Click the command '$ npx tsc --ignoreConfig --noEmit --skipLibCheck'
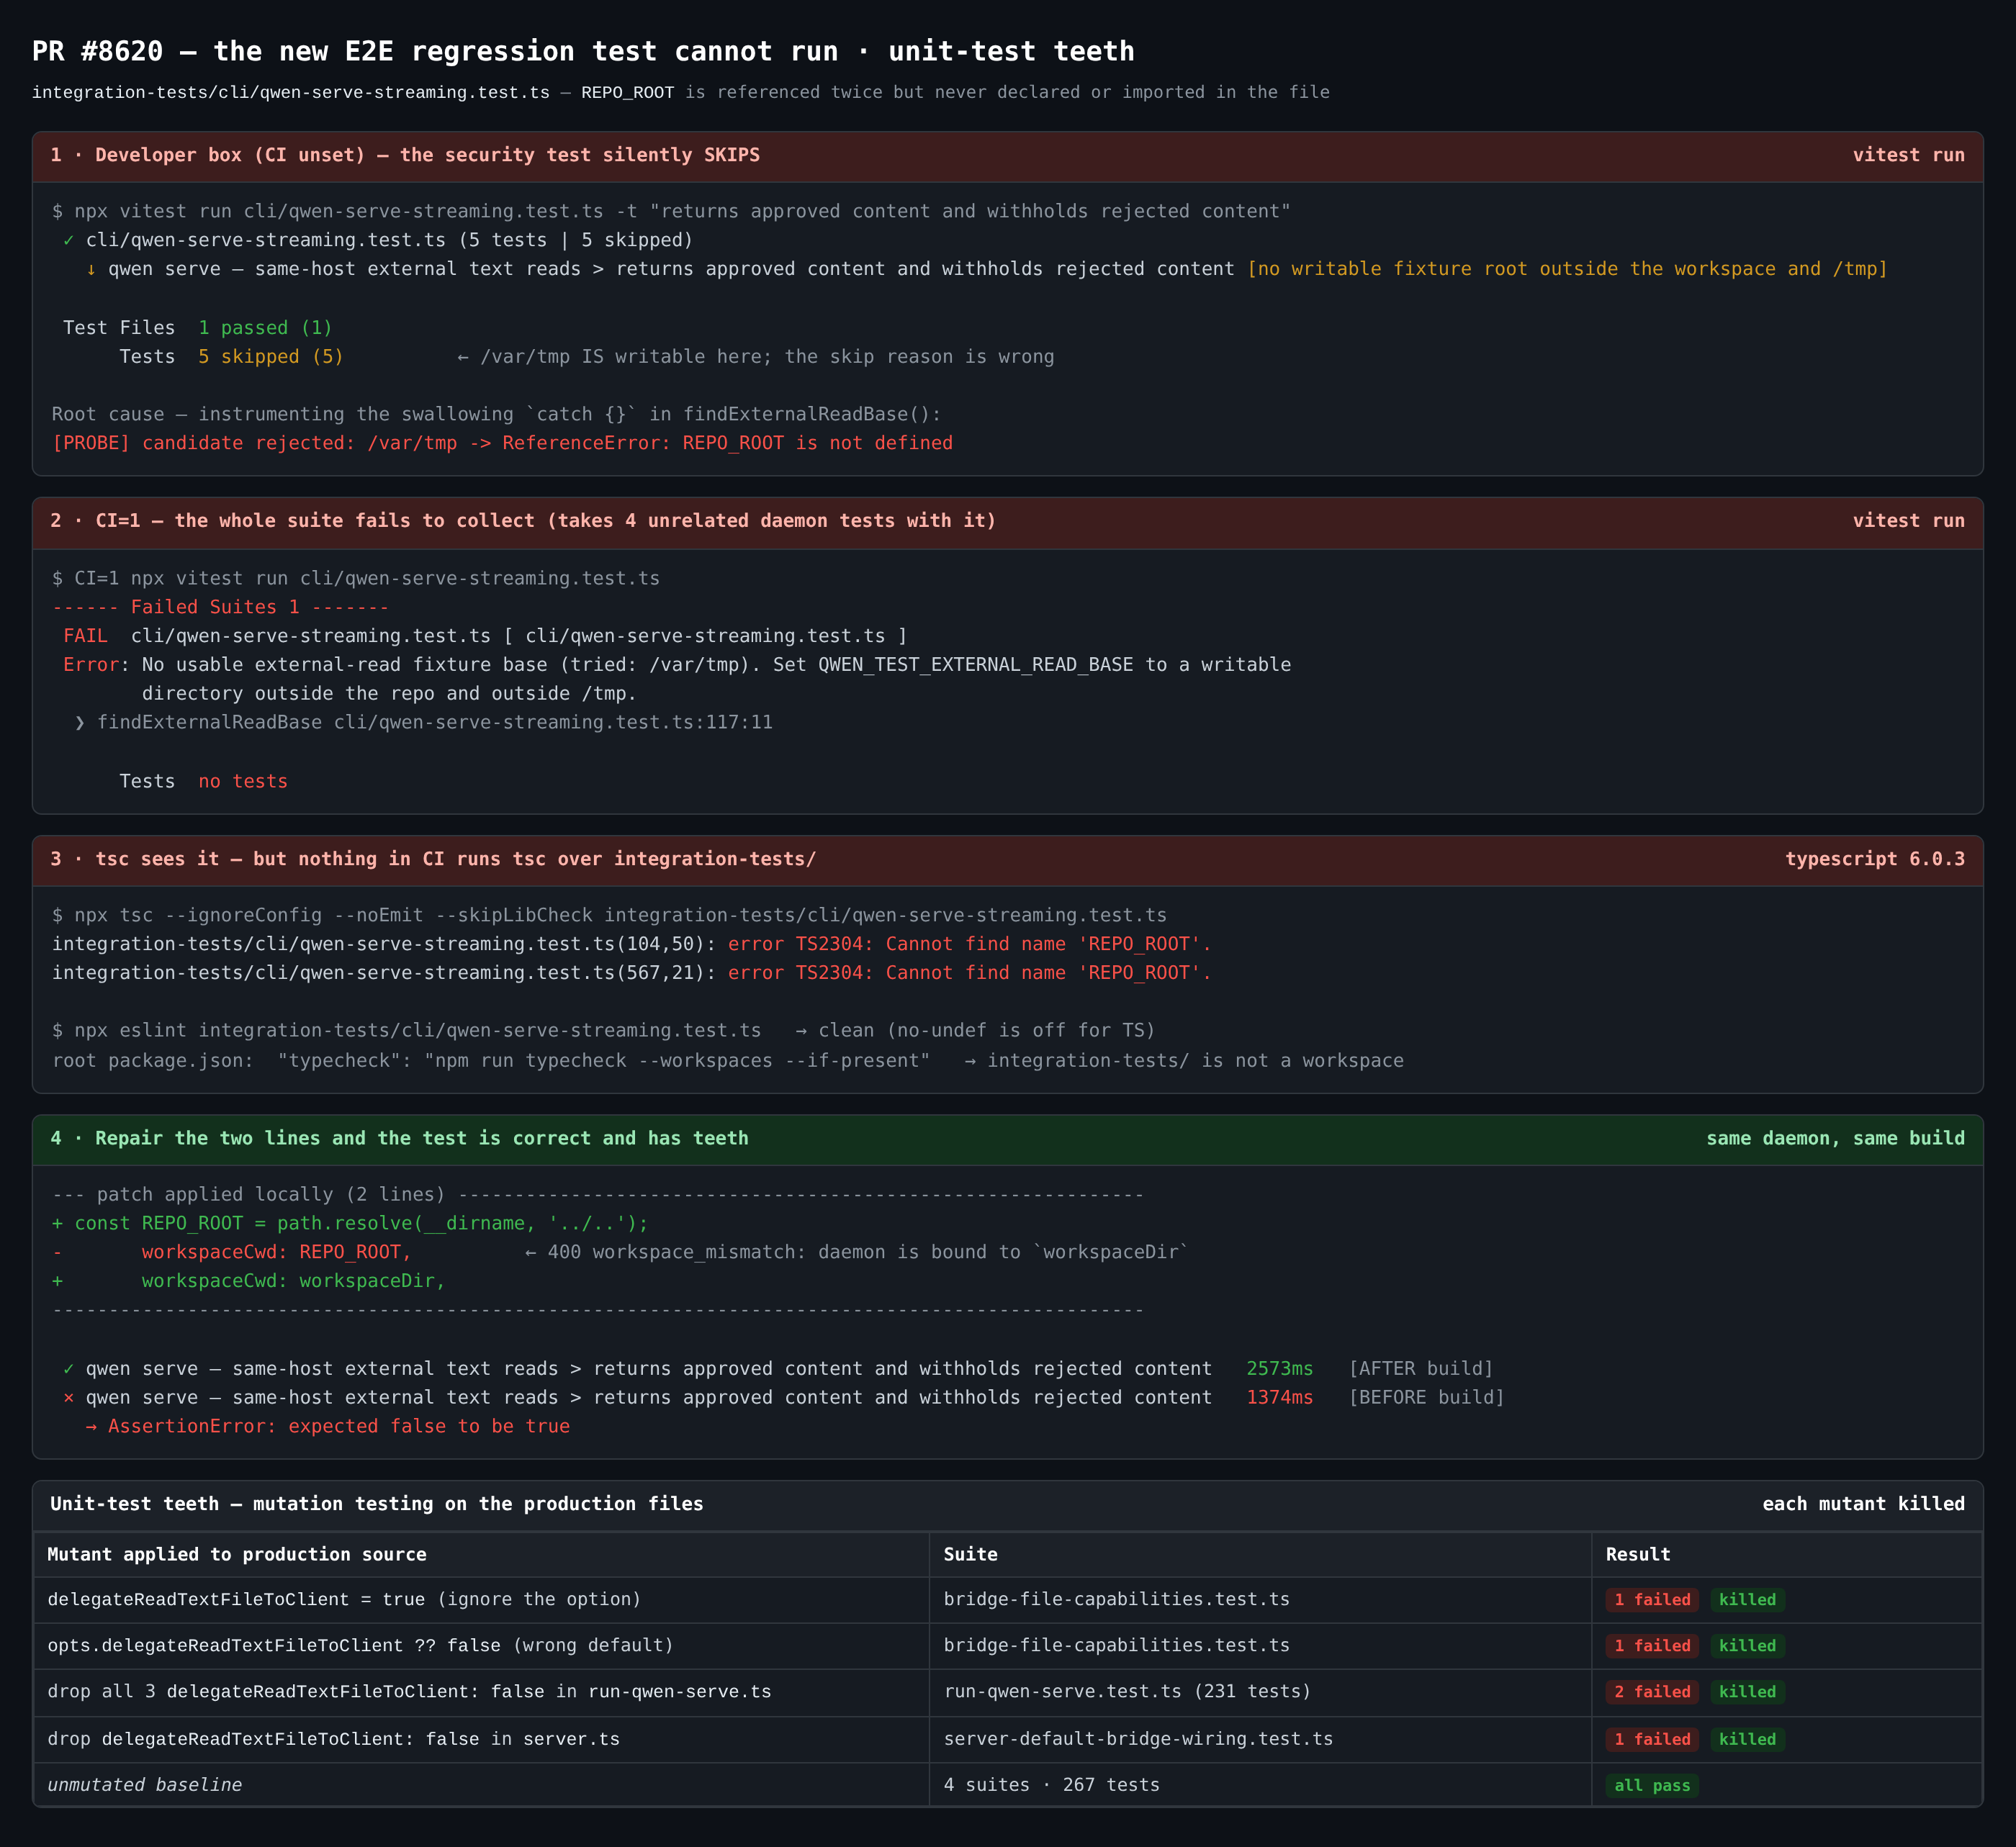The height and width of the screenshot is (1847, 2016). [x=609, y=916]
